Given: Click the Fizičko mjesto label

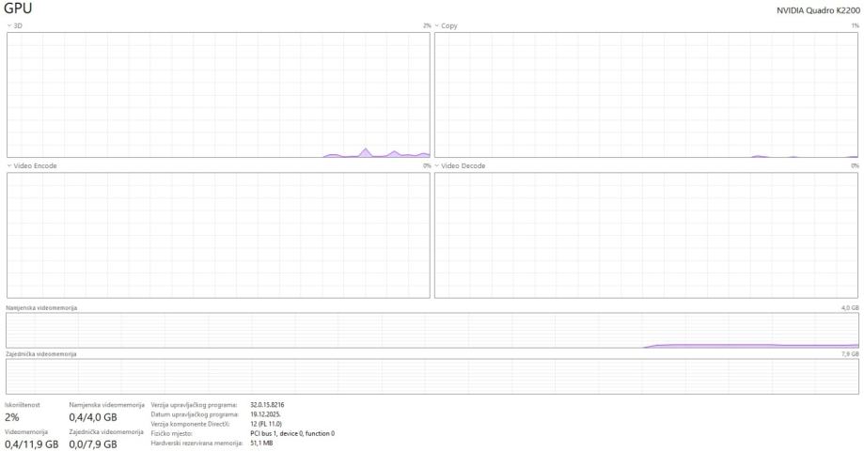Looking at the screenshot, I should point(172,433).
